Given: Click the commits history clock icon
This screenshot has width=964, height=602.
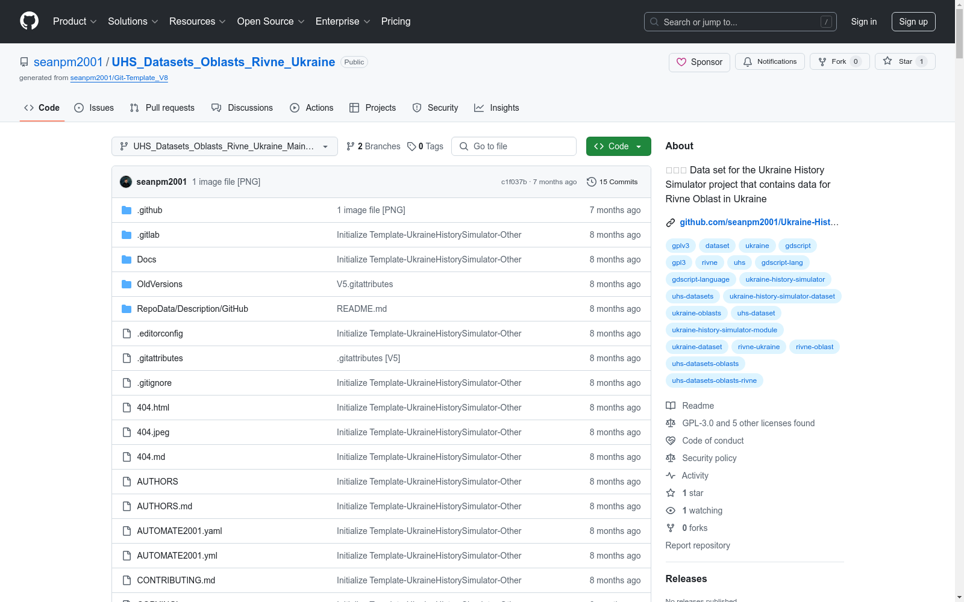Looking at the screenshot, I should pyautogui.click(x=592, y=182).
